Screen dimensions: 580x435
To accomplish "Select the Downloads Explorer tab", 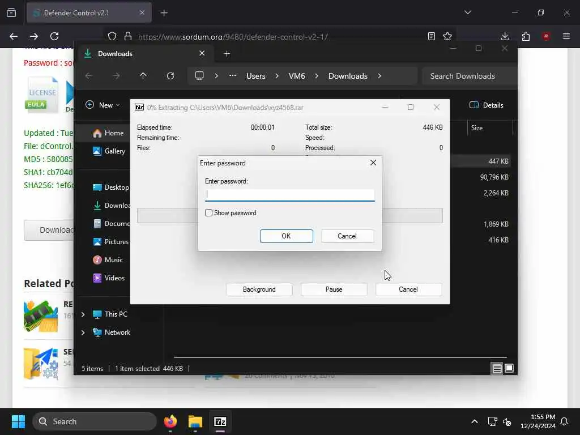I will 145,54.
